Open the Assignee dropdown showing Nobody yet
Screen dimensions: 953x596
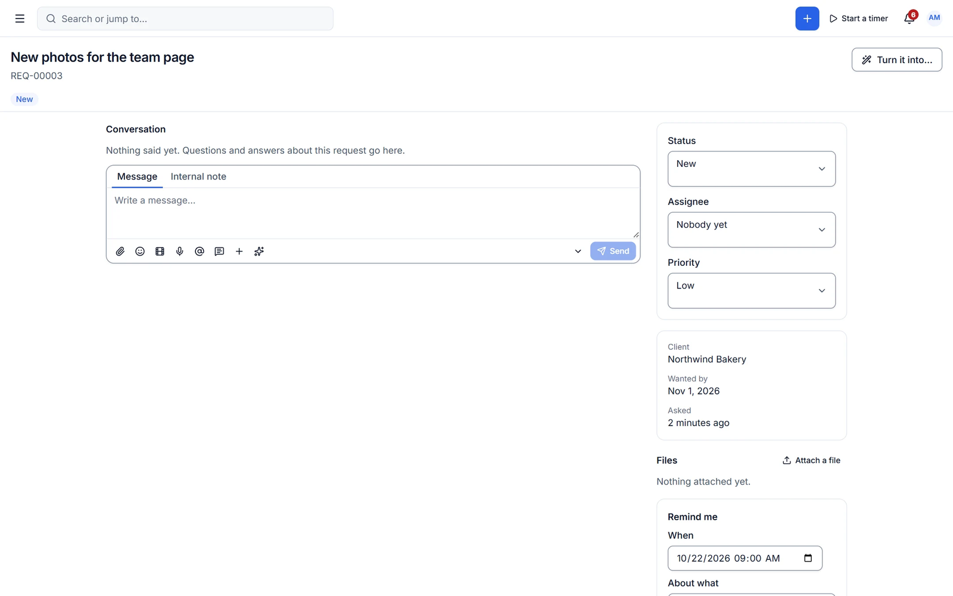(751, 229)
